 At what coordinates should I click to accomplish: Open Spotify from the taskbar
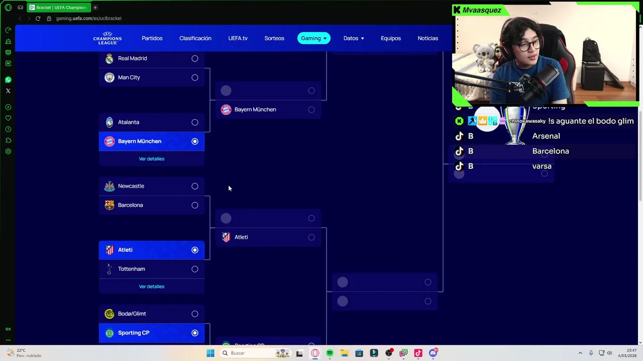point(330,353)
